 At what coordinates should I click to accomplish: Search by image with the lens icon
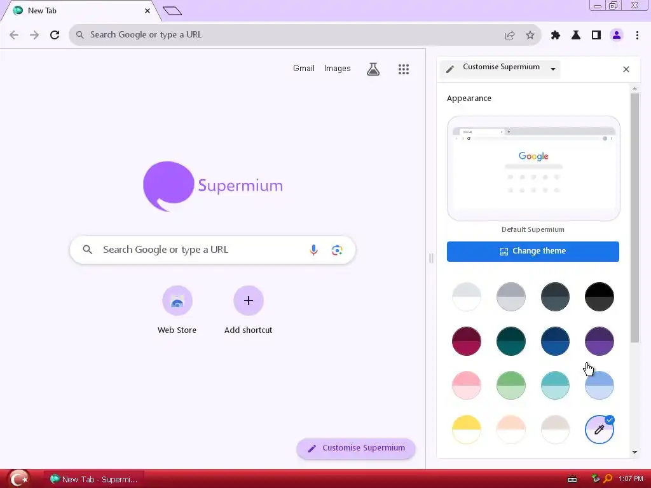pos(337,250)
